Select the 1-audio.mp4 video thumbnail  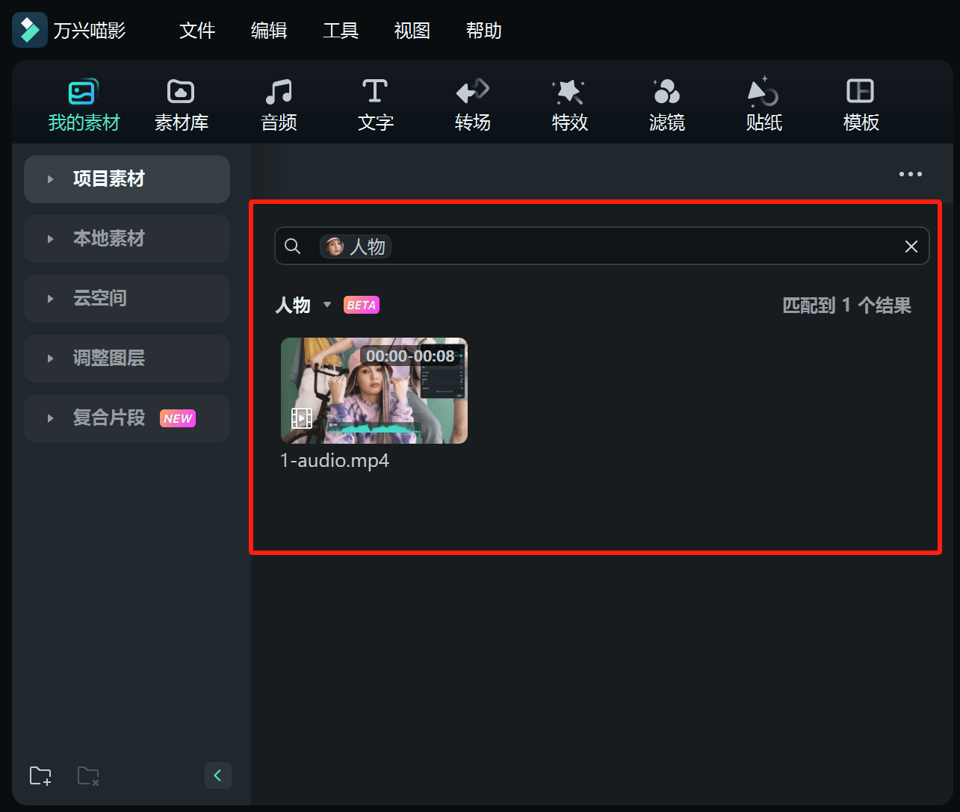374,391
